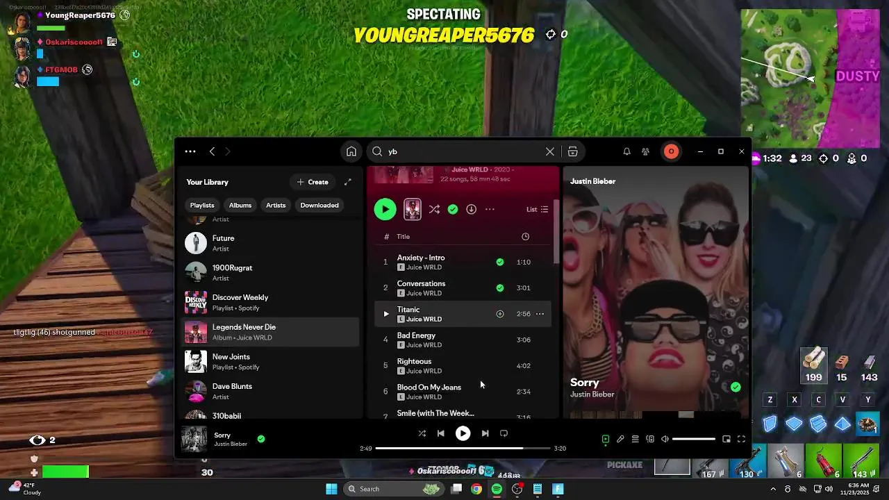Download the Legends Never Die album

(471, 209)
